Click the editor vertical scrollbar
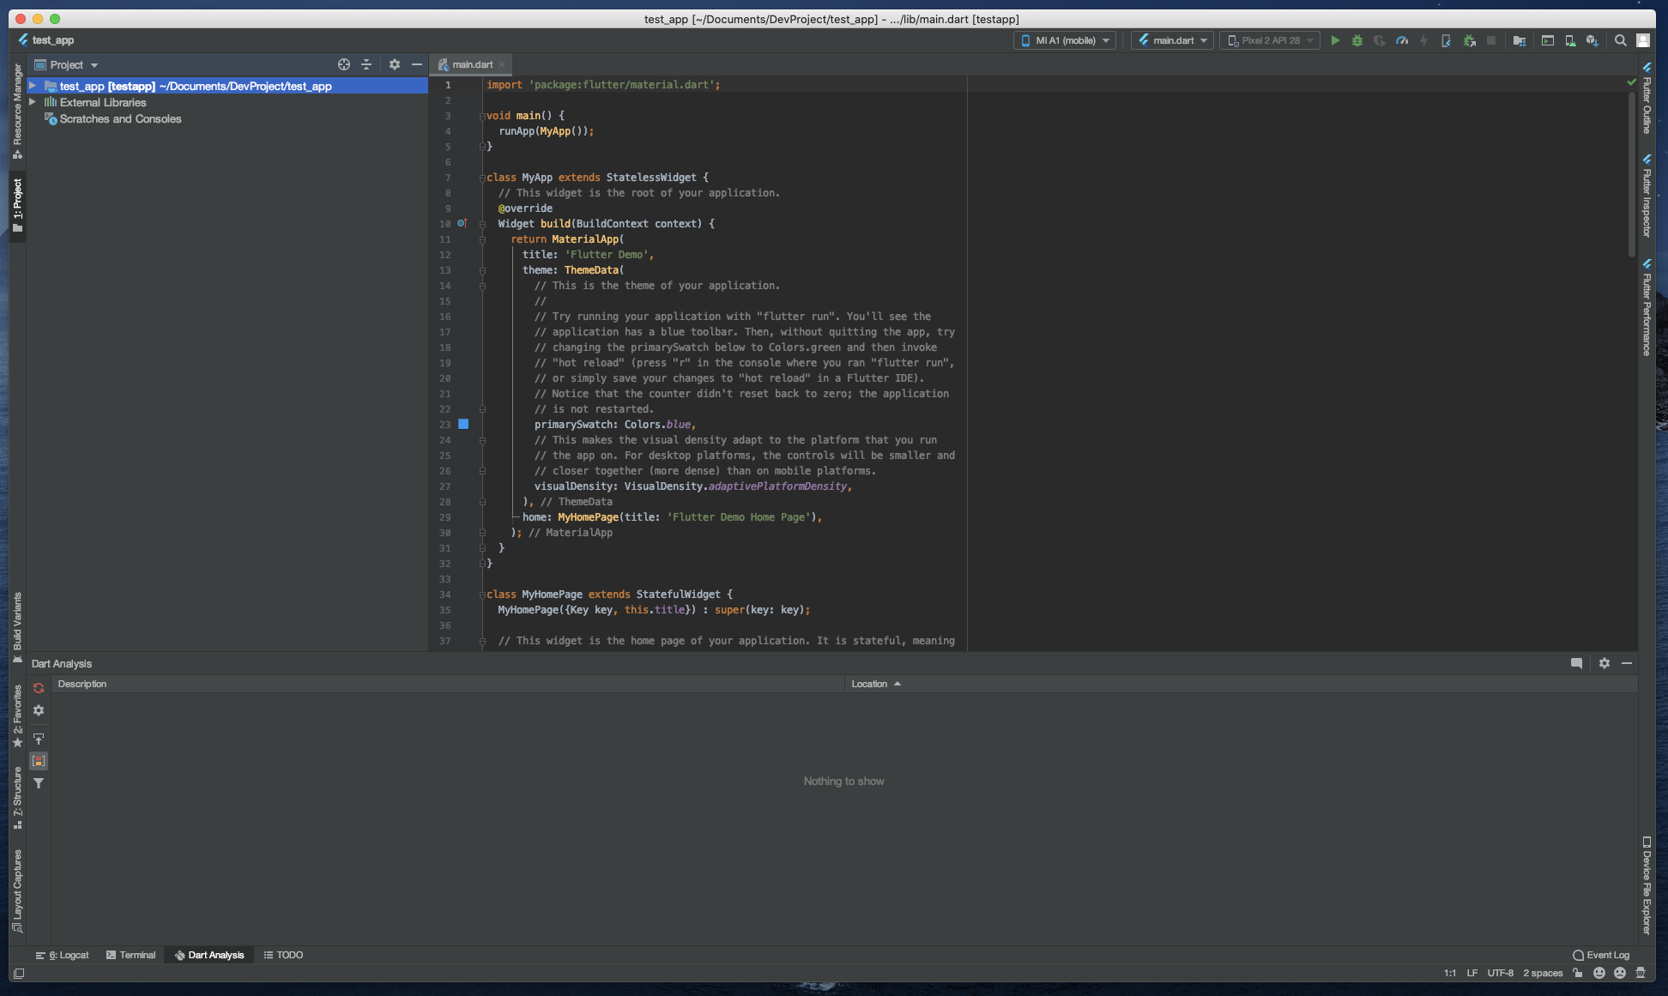 coord(1631,172)
